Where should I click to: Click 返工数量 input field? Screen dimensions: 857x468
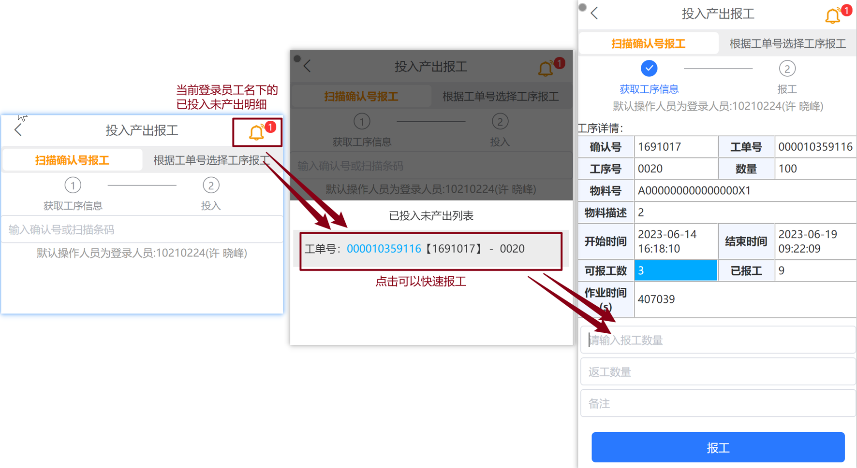718,372
